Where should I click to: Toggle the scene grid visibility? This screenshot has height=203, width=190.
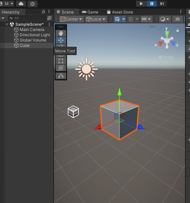click(x=117, y=19)
